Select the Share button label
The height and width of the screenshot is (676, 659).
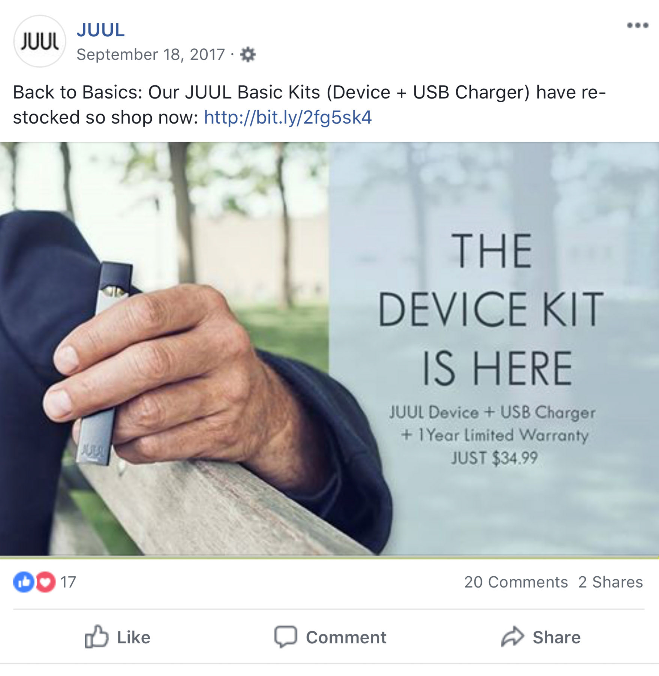pos(557,637)
